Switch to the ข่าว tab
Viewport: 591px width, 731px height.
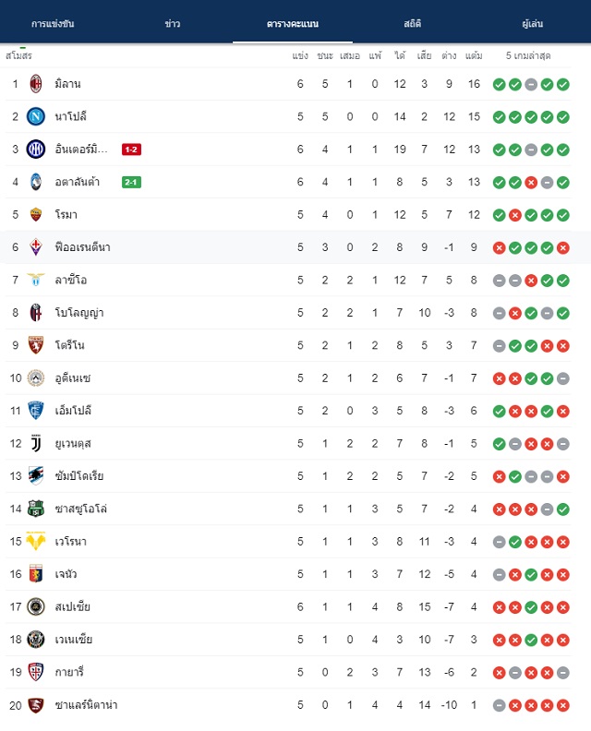click(x=173, y=24)
